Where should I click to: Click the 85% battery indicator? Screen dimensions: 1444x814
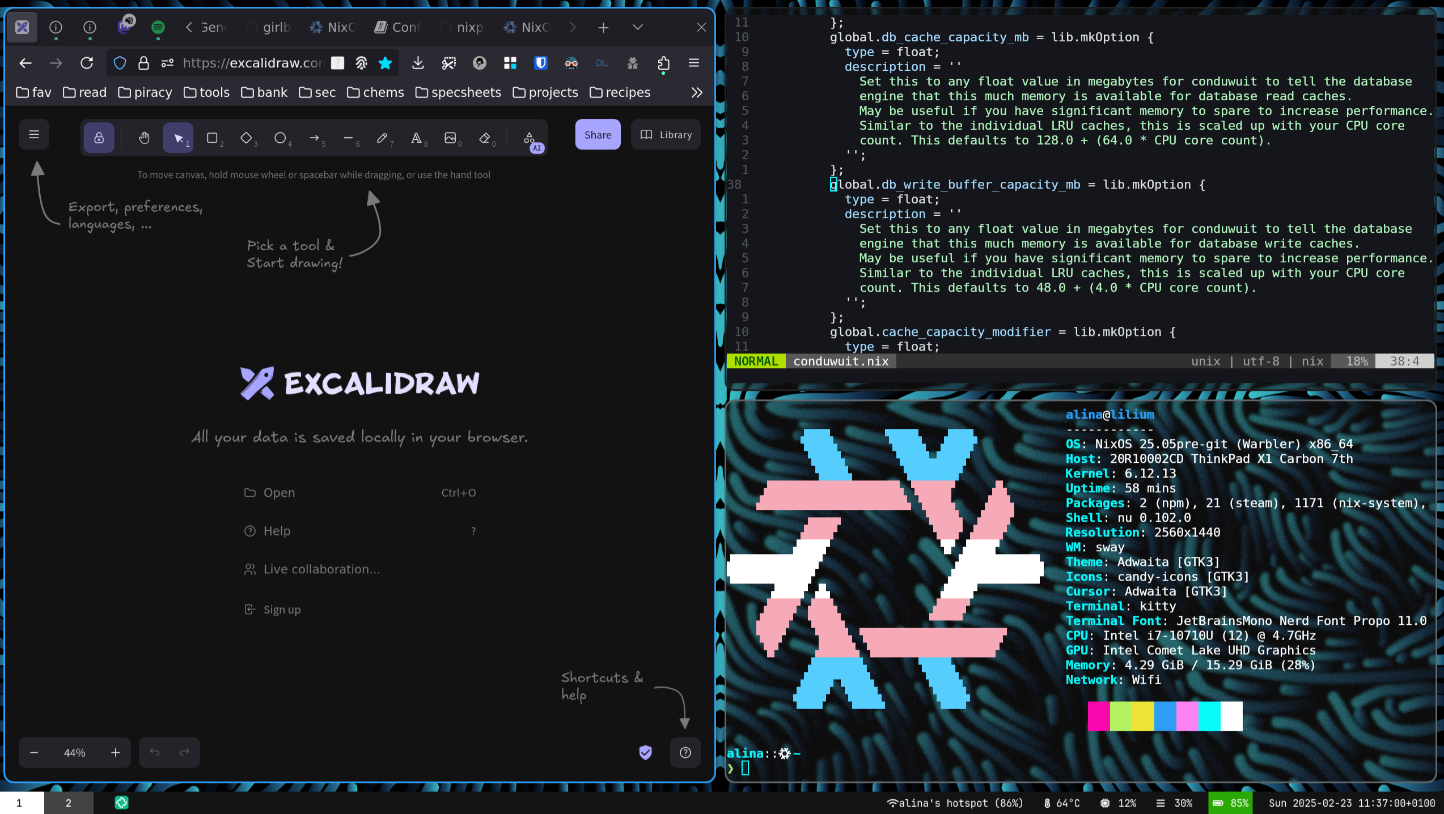click(x=1231, y=803)
